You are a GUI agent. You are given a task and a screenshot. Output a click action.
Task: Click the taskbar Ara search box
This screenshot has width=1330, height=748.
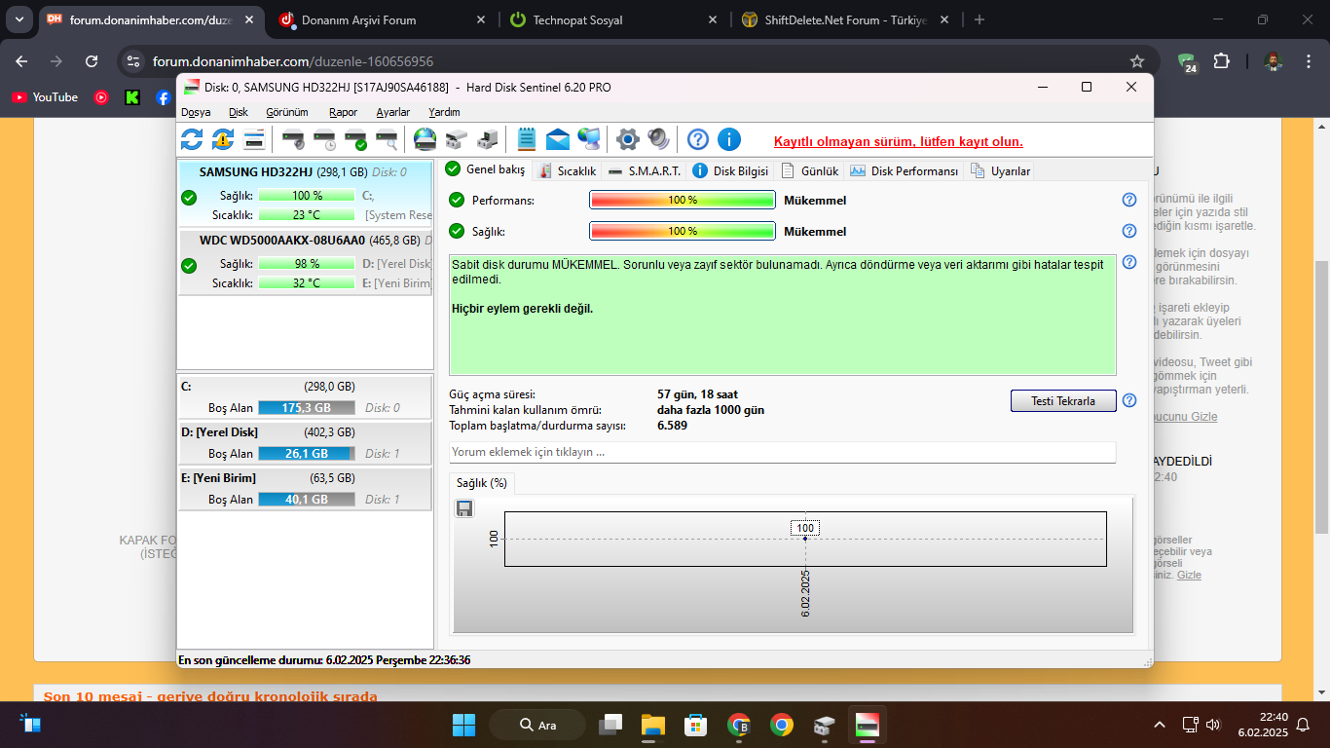coord(537,725)
